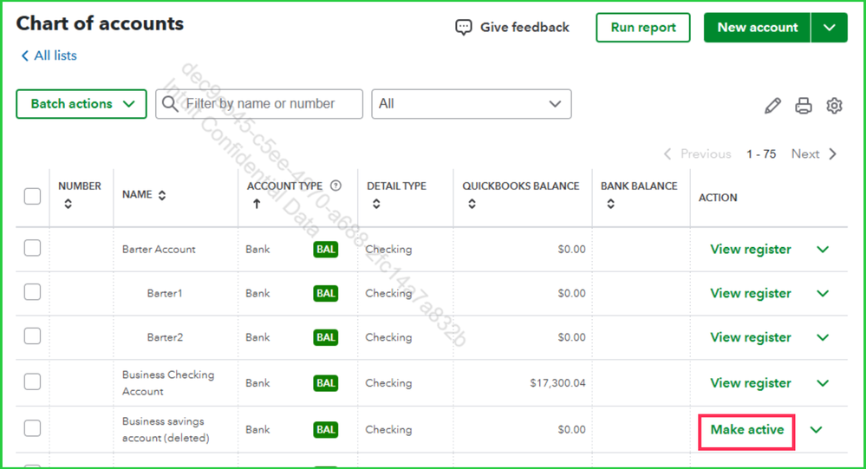Open the table settings gear icon

834,106
